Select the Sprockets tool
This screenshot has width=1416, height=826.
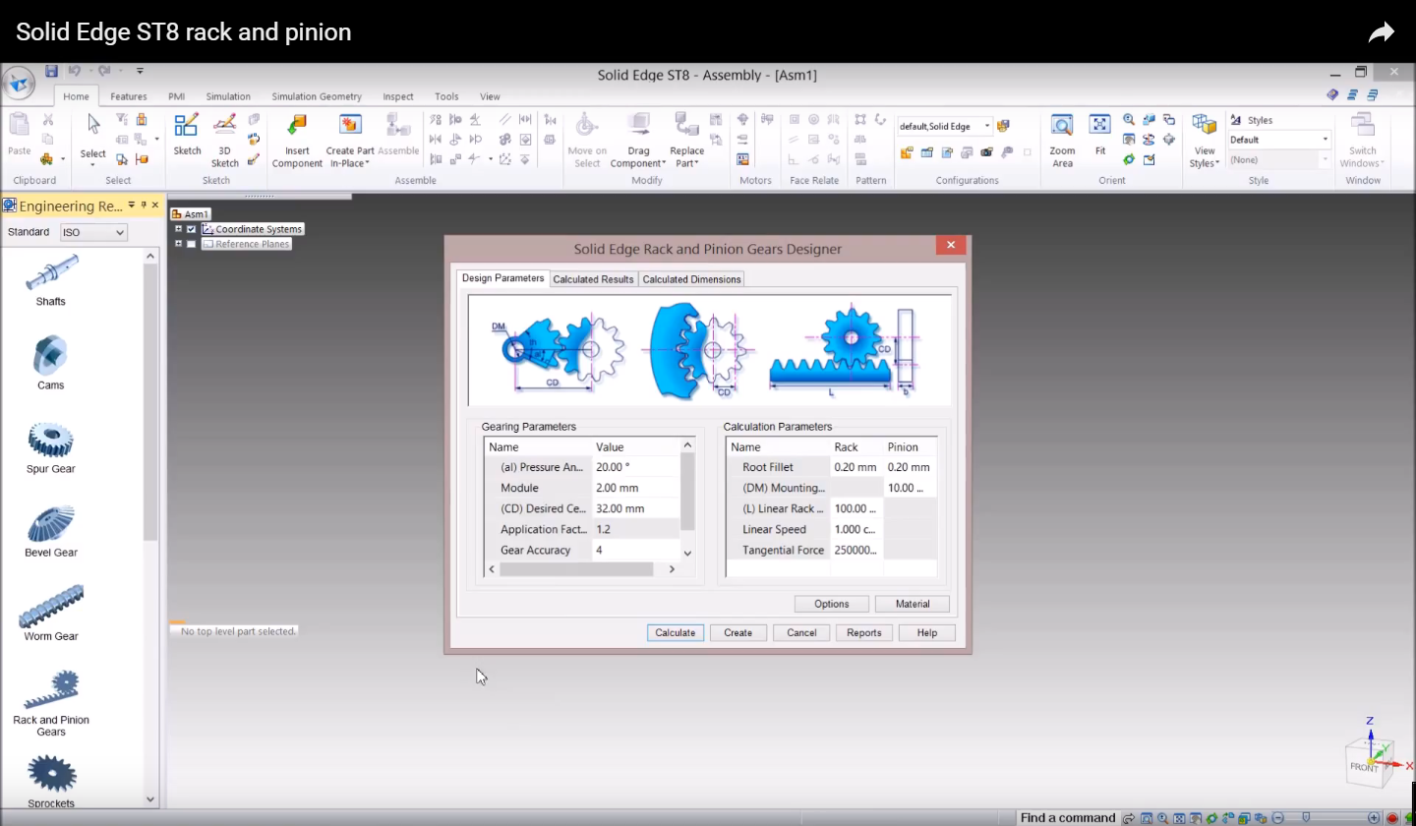point(50,777)
